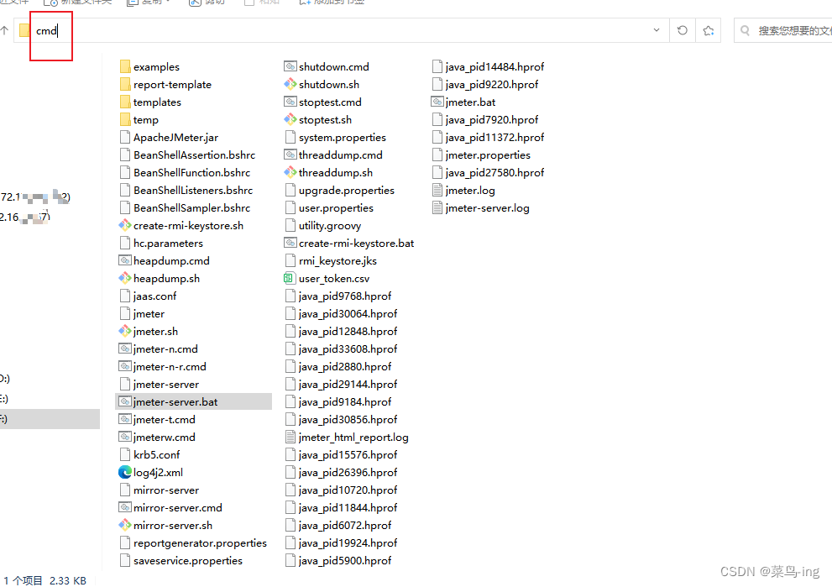Select jmeter-server file without extension
This screenshot has height=587, width=832.
tap(166, 385)
